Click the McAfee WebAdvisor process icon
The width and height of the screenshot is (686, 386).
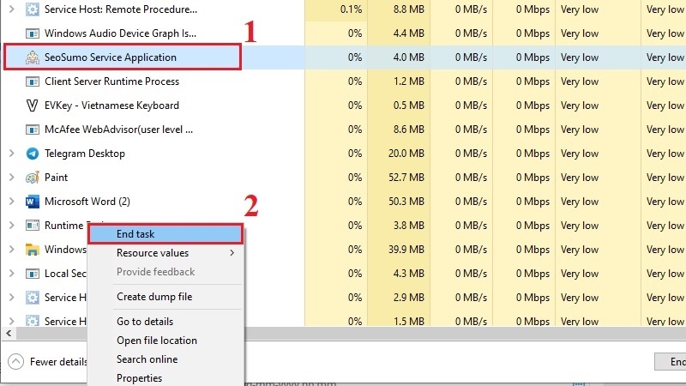[x=33, y=130]
